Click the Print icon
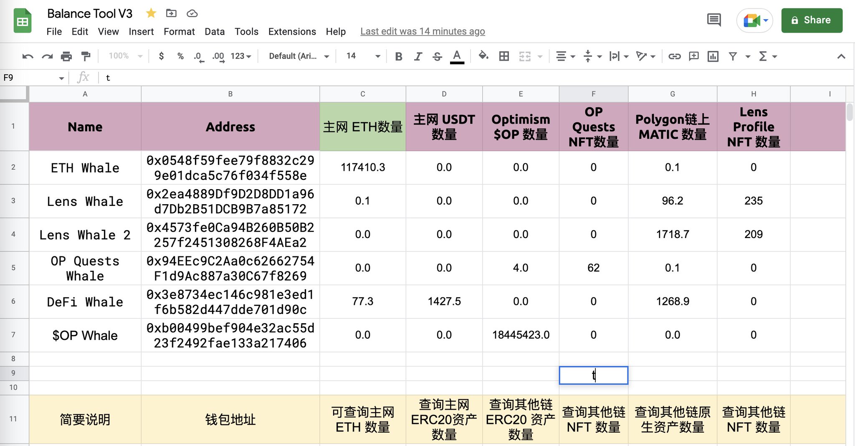This screenshot has width=855, height=446. pyautogui.click(x=66, y=56)
